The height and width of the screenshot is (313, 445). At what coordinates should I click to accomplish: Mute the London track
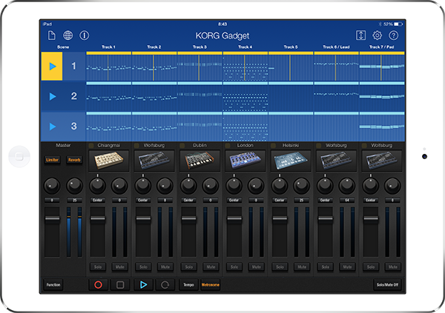pyautogui.click(x=257, y=267)
